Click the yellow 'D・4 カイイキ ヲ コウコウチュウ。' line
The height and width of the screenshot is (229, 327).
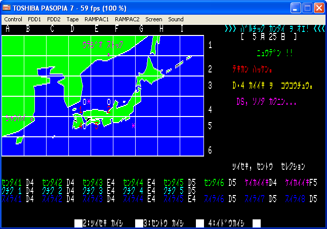tap(272, 86)
